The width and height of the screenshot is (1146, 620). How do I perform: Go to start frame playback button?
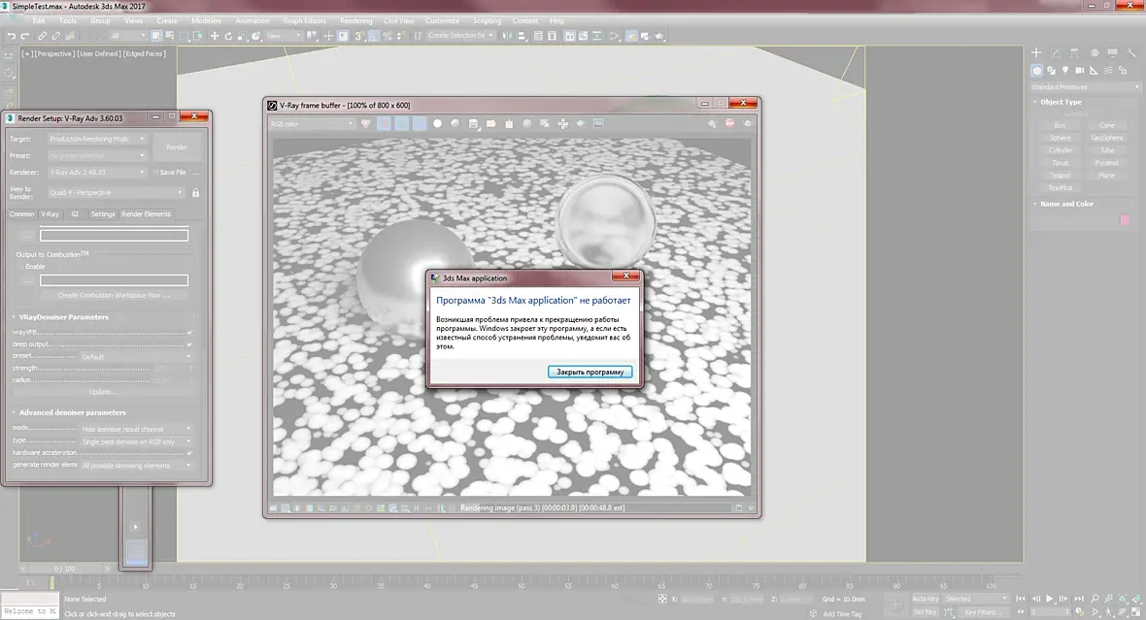pos(1021,599)
